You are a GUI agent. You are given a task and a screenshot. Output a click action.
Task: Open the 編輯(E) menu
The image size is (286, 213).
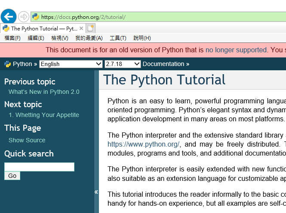(x=36, y=38)
